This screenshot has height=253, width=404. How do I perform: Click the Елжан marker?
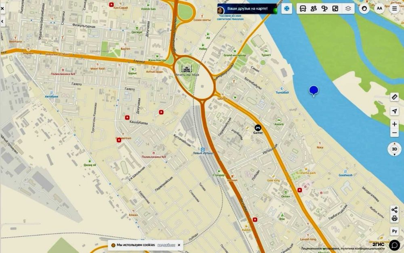point(133,211)
